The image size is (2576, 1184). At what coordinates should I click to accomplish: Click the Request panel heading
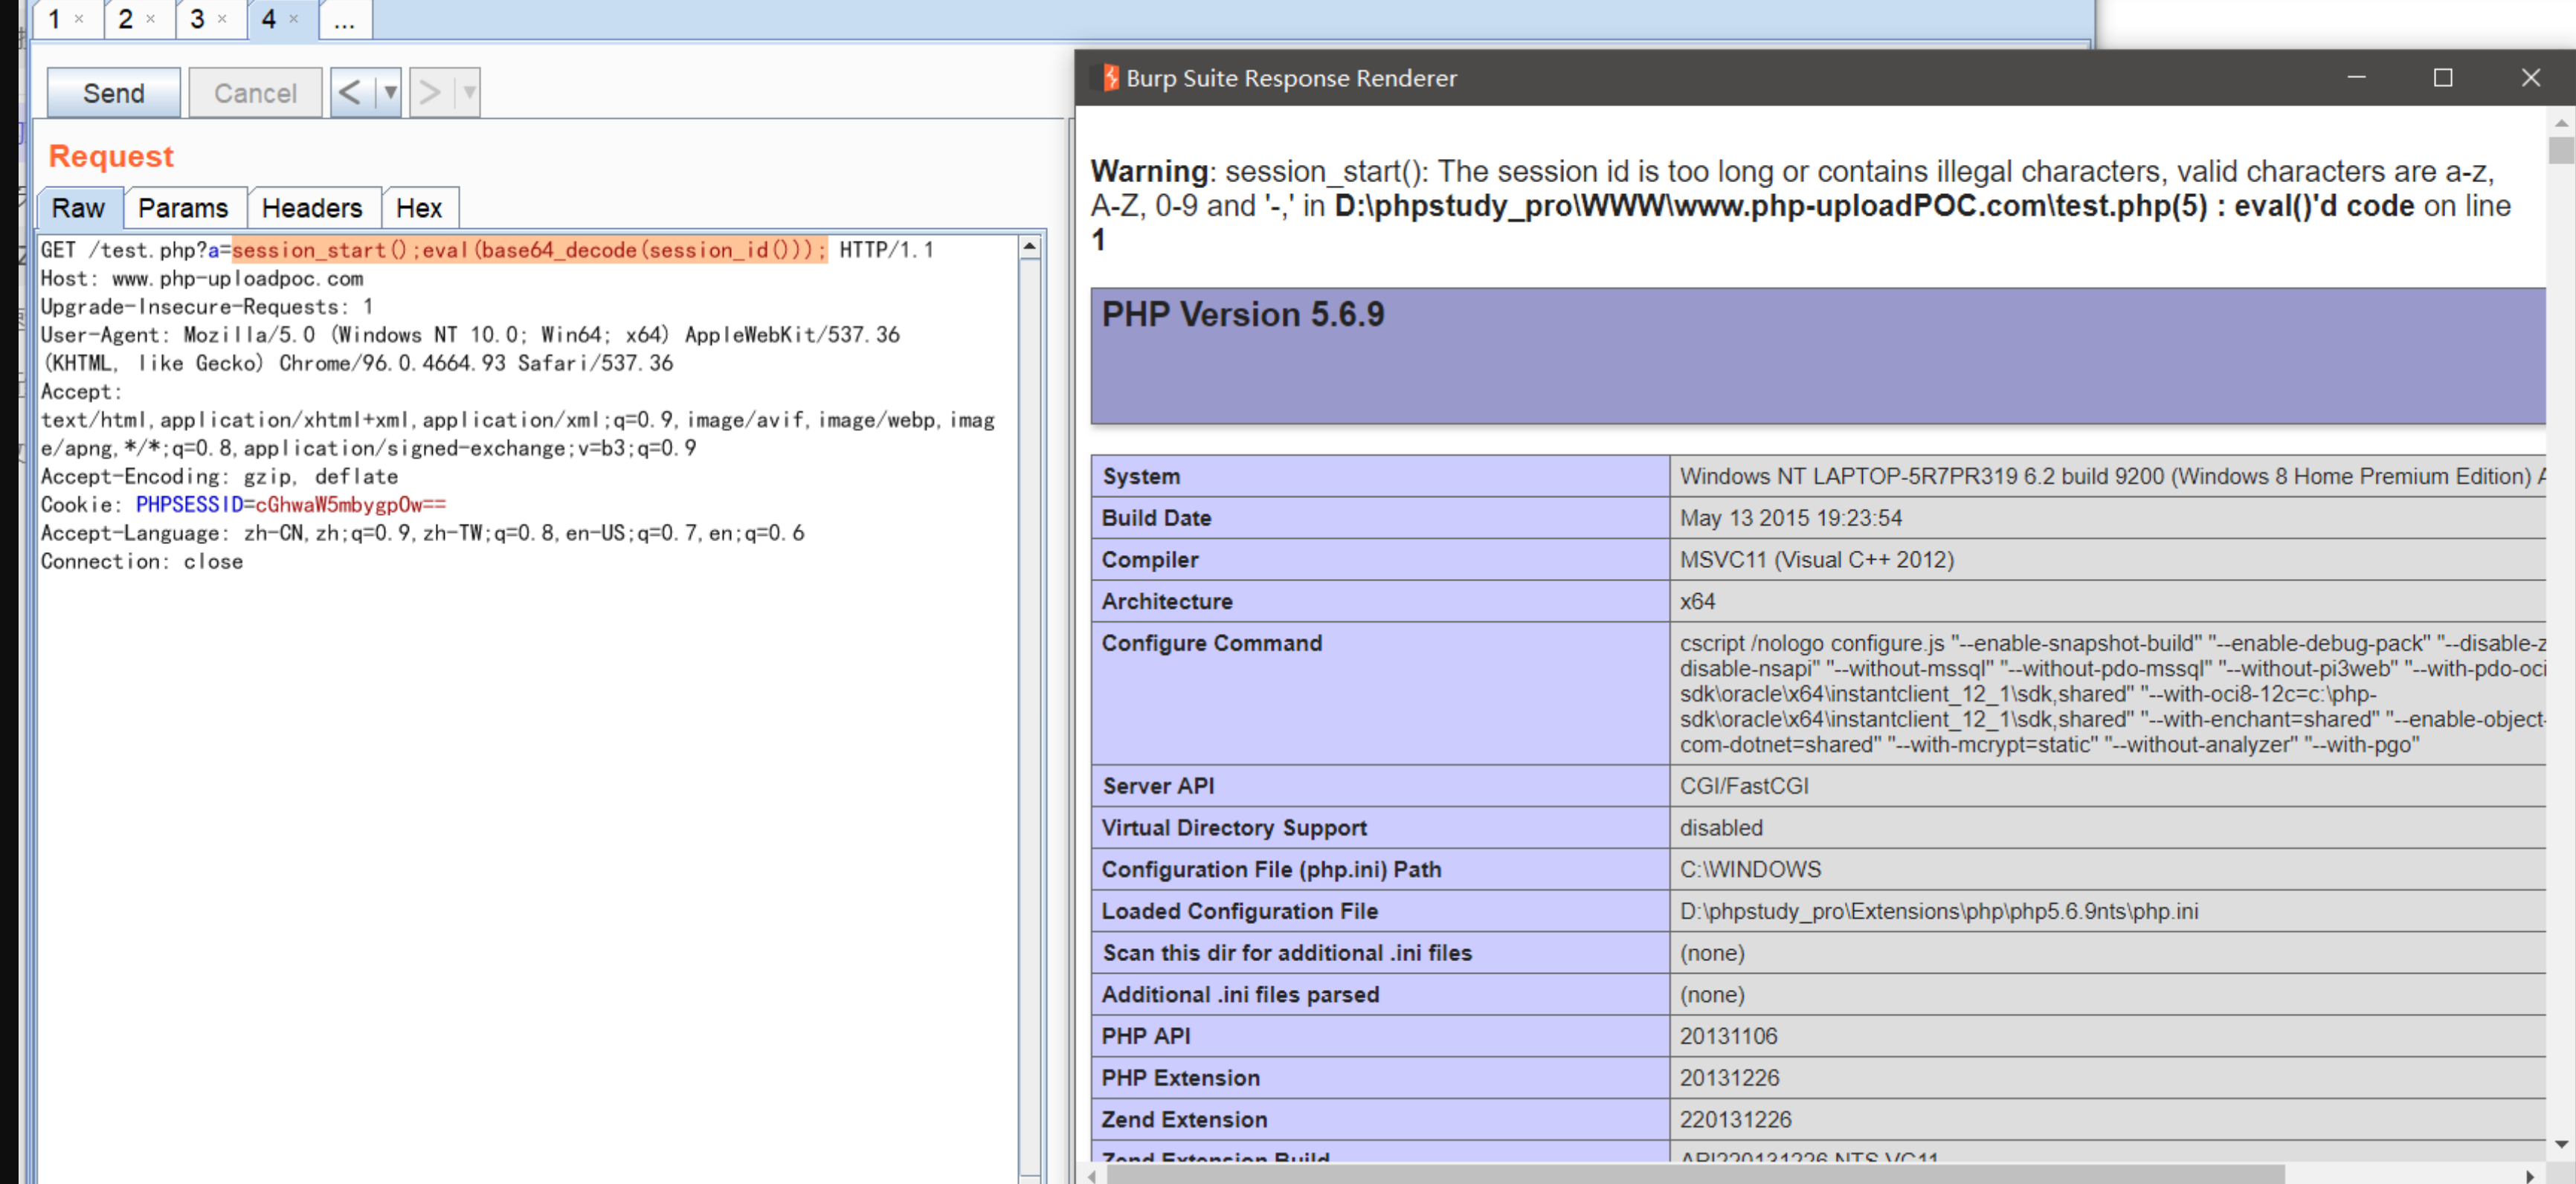111,156
